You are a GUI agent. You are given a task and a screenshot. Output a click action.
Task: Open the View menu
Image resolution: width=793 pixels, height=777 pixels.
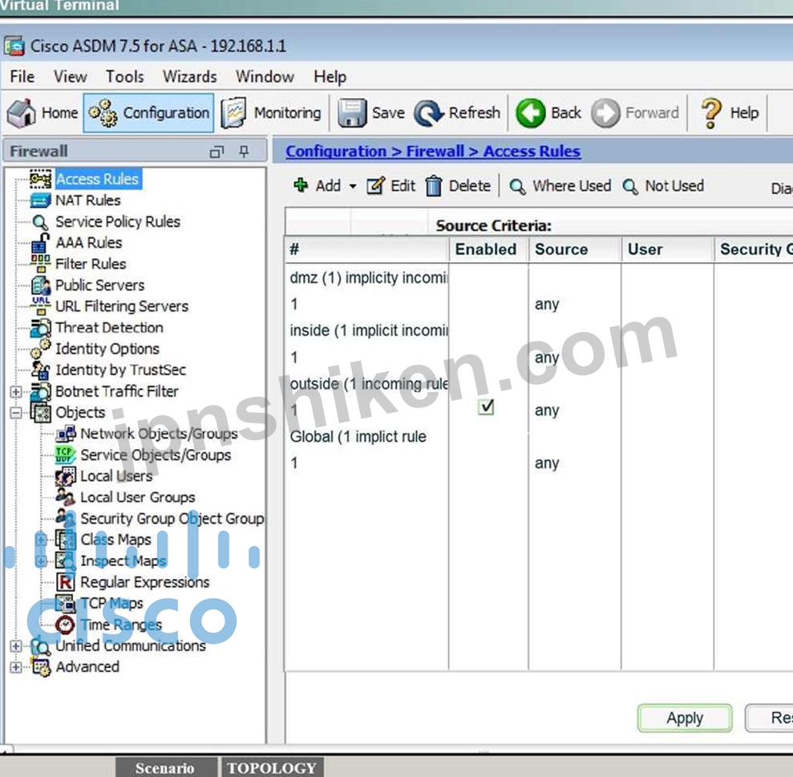[x=71, y=77]
